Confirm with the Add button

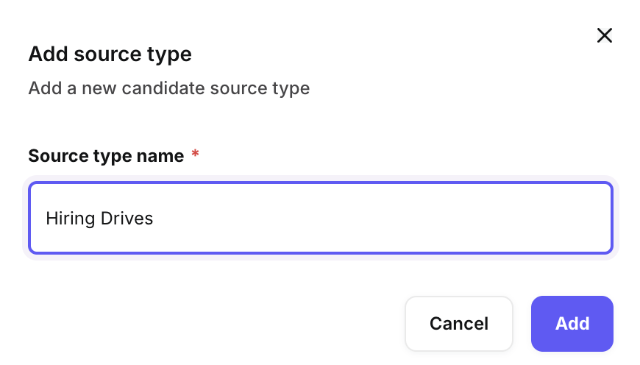(x=572, y=324)
